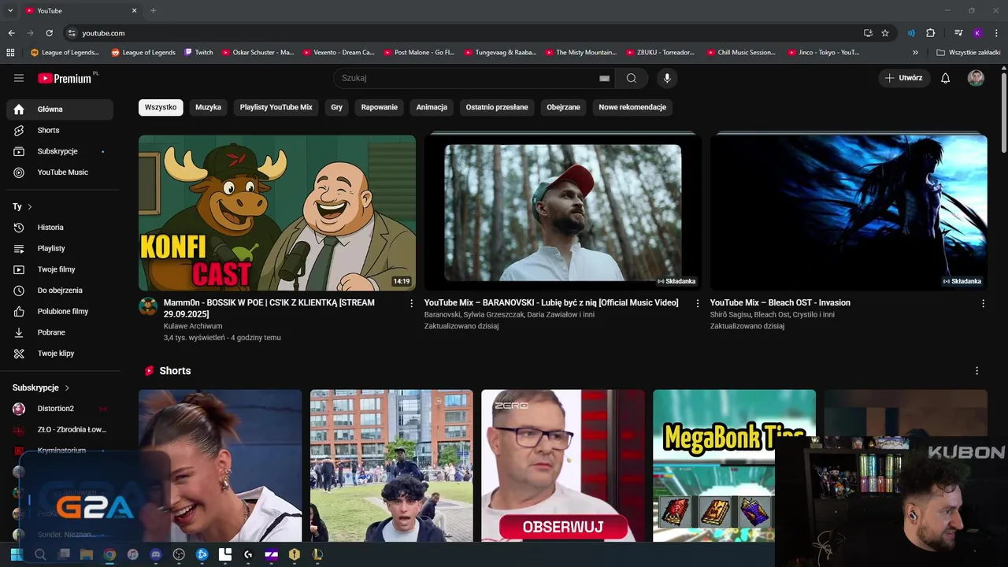
Task: Open Twoje filmy in sidebar
Action: pos(60,269)
